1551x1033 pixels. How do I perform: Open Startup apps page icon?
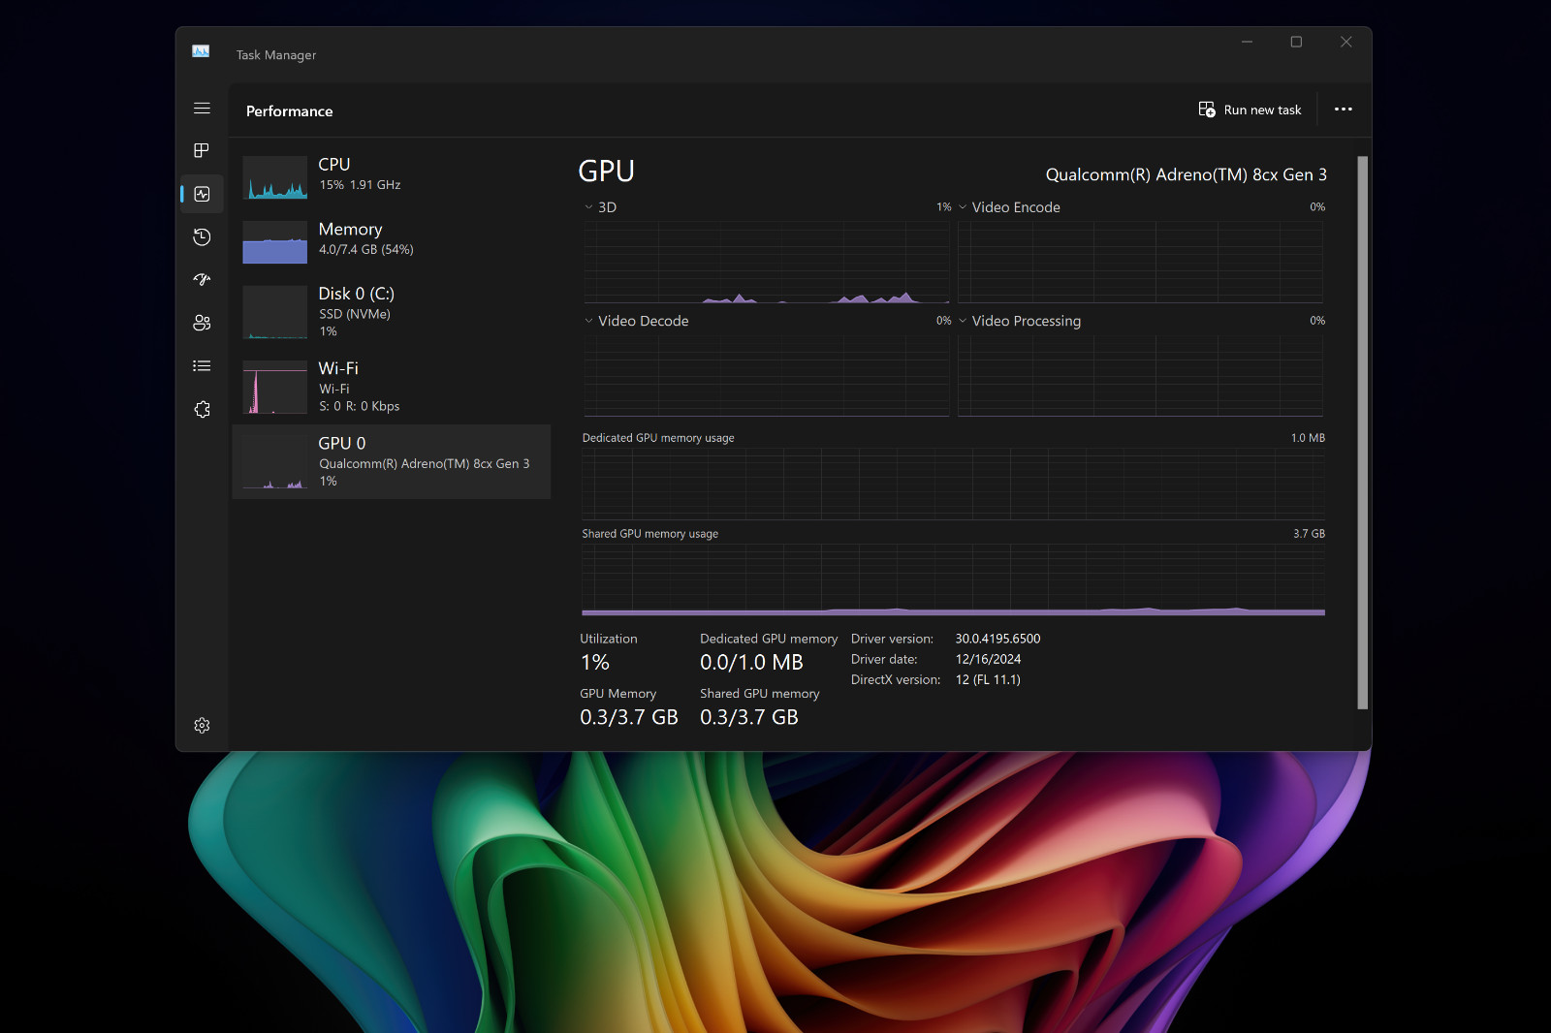click(x=202, y=280)
